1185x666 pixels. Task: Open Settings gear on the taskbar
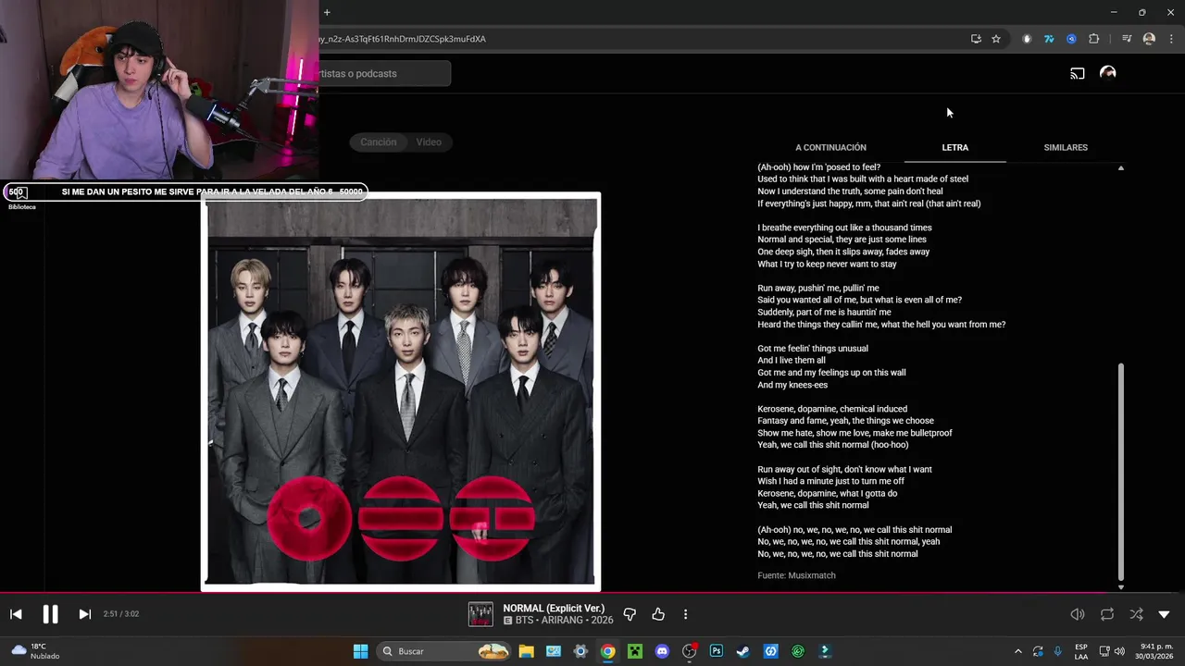[x=580, y=651]
